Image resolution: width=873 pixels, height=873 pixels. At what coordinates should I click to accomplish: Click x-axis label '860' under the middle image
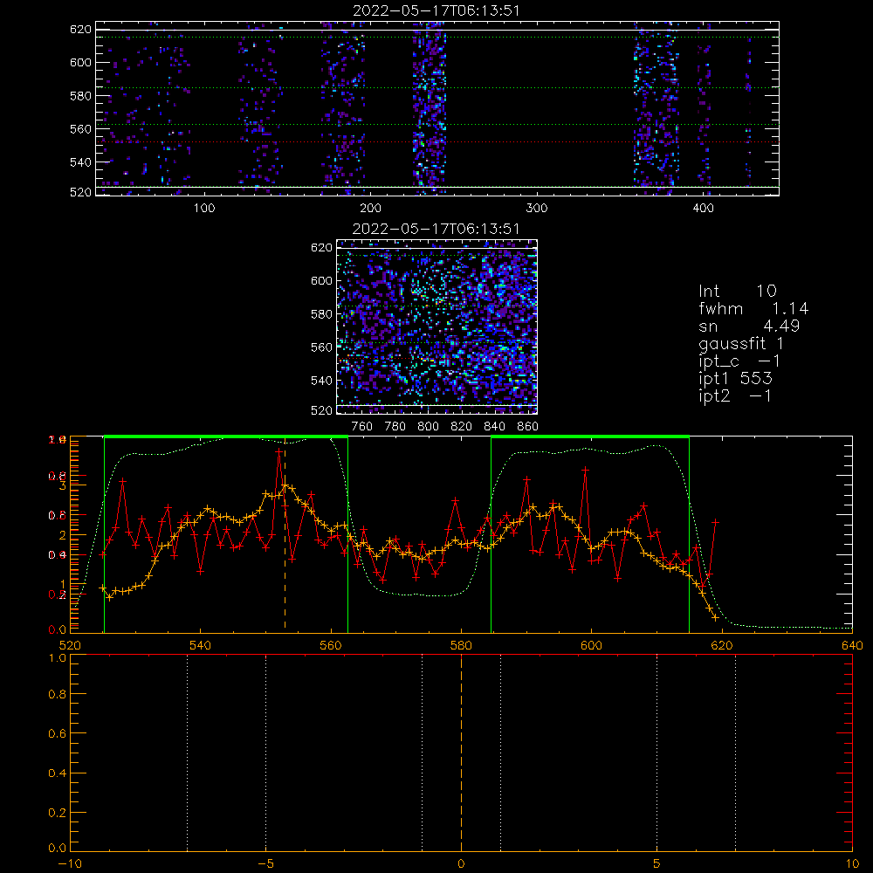[528, 427]
